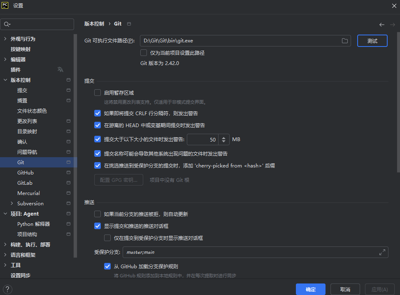Click the icon beside 插件 in sidebar
The width and height of the screenshot is (400, 295).
pyautogui.click(x=60, y=69)
